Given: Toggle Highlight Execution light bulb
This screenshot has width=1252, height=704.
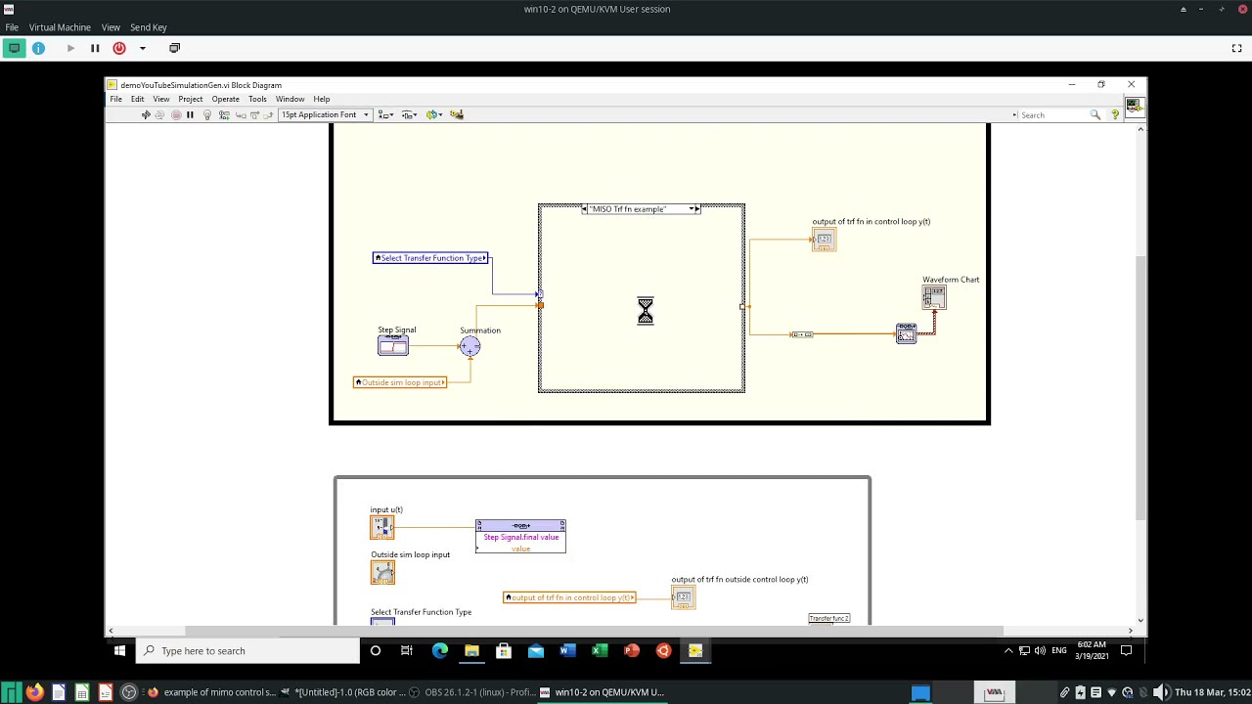Looking at the screenshot, I should point(206,114).
